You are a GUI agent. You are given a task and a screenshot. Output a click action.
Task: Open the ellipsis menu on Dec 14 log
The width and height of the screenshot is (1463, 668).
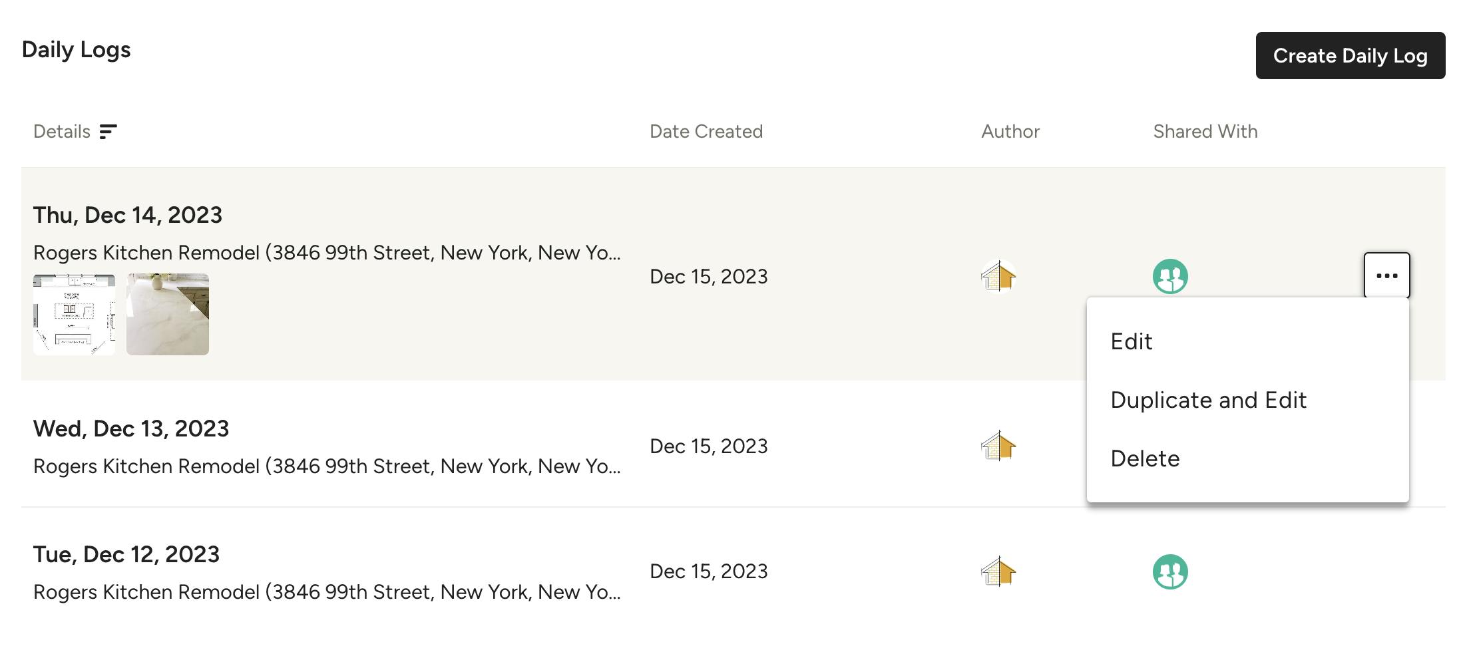[x=1386, y=274]
